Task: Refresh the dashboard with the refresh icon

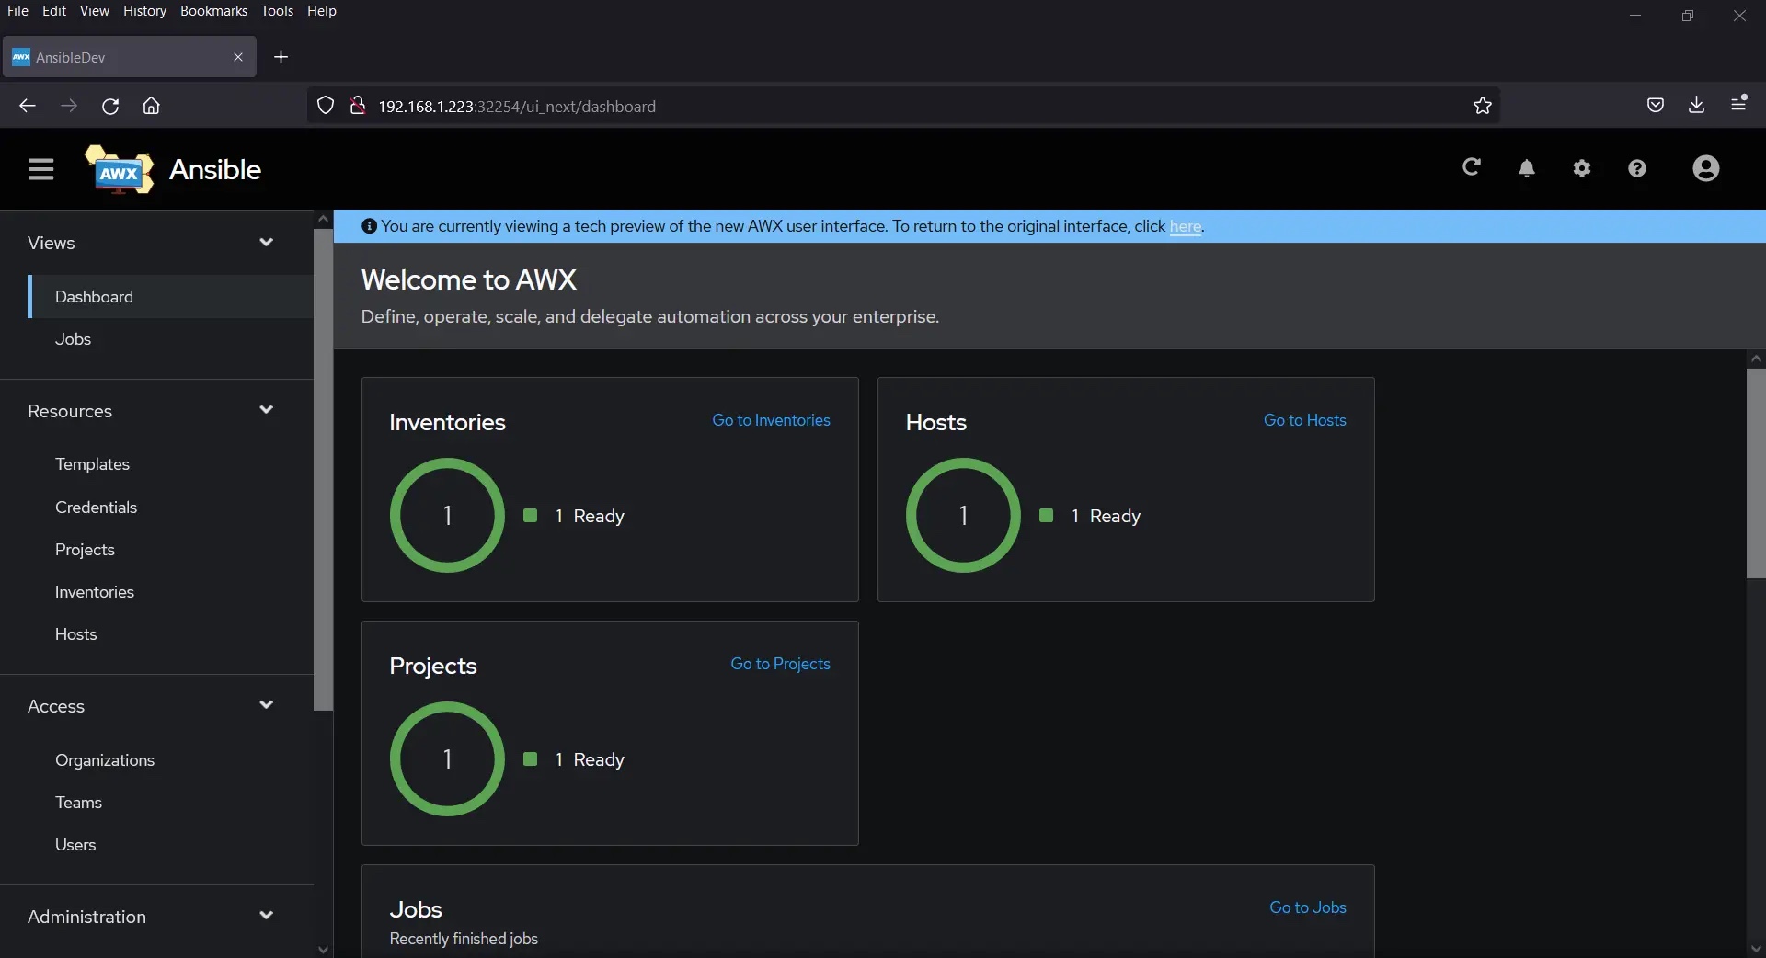Action: pyautogui.click(x=1472, y=169)
